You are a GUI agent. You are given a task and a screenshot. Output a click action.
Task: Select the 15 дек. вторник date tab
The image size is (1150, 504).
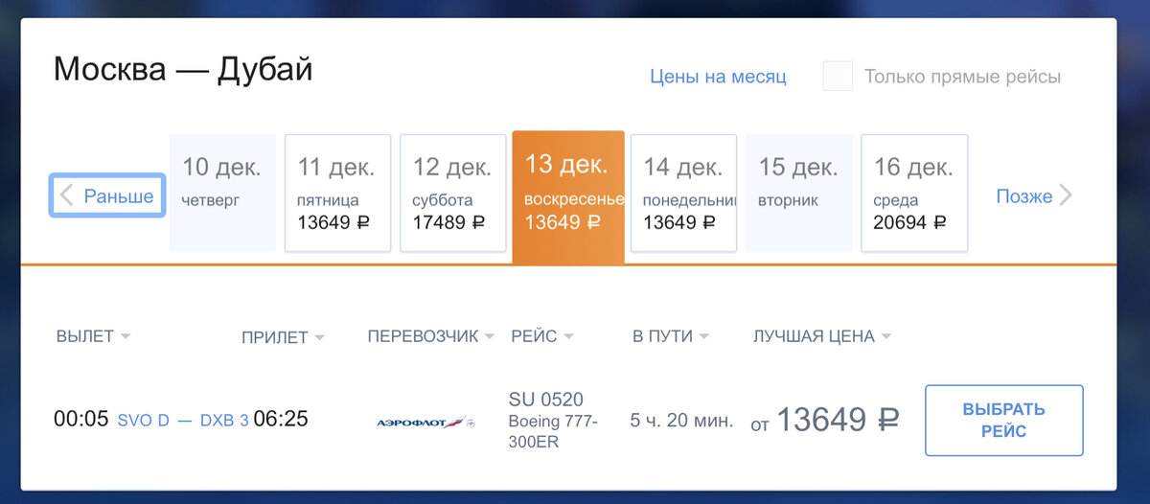point(798,193)
